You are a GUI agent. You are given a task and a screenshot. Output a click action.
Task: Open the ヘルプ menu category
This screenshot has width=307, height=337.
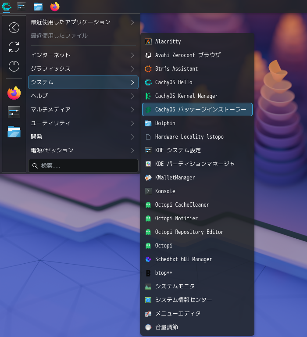pyautogui.click(x=83, y=96)
